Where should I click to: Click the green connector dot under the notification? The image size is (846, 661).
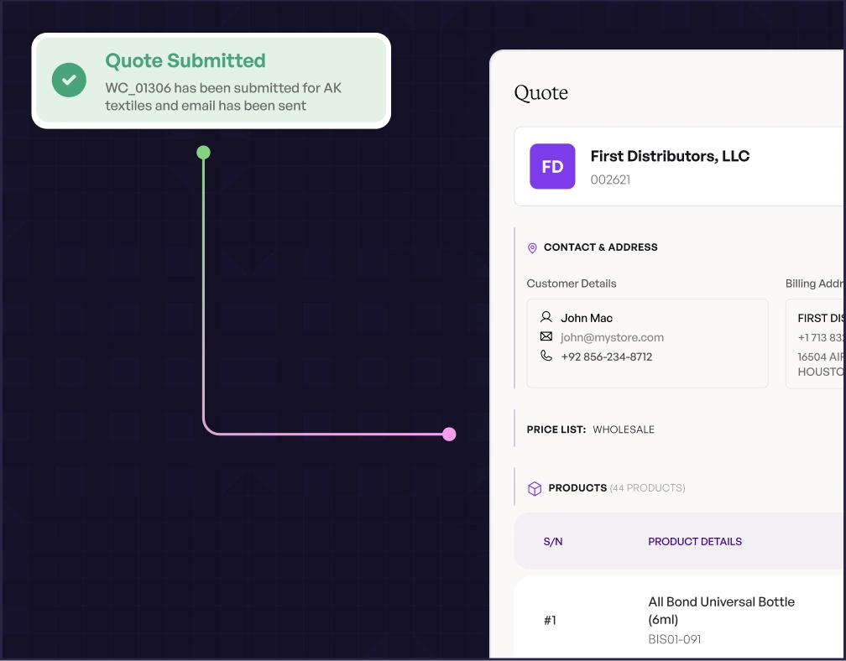[x=203, y=153]
